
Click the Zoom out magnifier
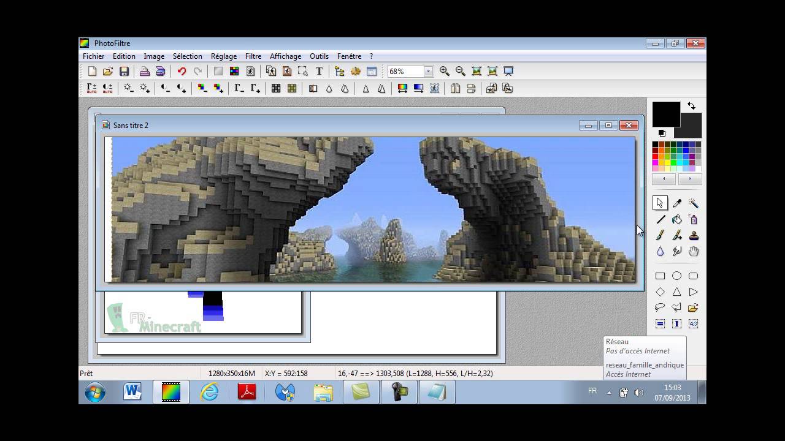pyautogui.click(x=461, y=71)
